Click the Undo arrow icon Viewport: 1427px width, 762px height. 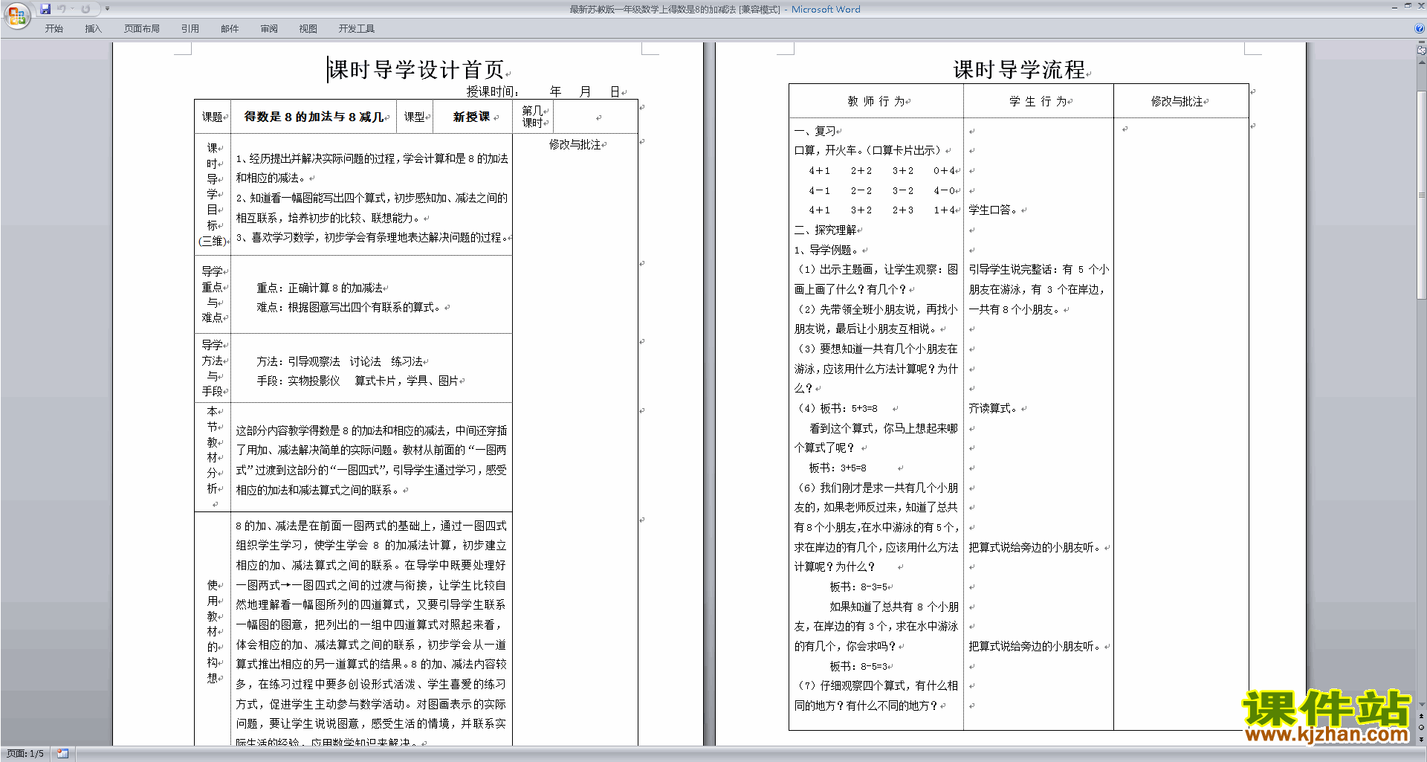pyautogui.click(x=62, y=9)
